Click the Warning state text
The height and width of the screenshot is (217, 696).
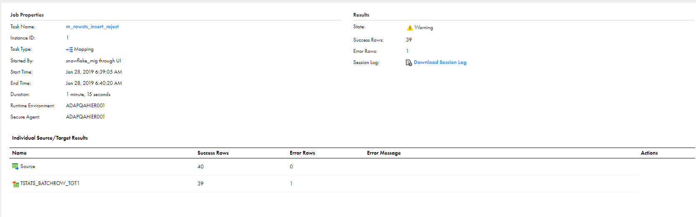[423, 28]
